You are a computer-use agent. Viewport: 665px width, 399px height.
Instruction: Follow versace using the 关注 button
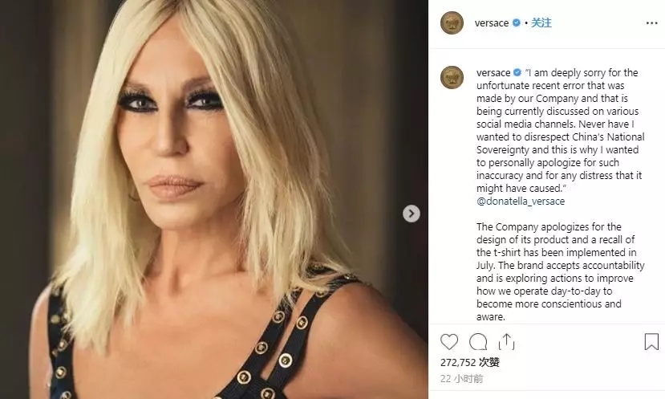point(541,23)
